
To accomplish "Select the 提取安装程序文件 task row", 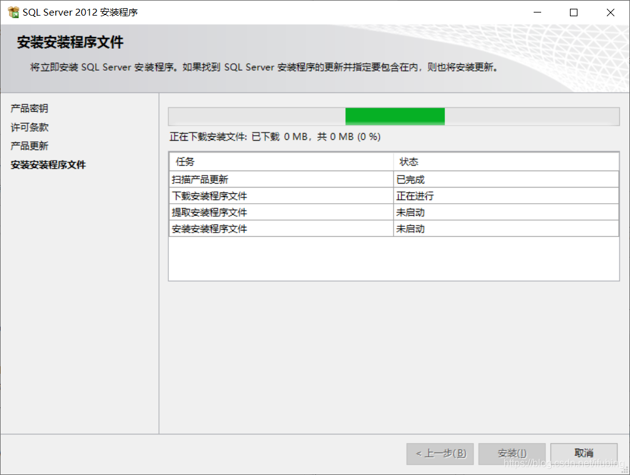I will (x=250, y=212).
